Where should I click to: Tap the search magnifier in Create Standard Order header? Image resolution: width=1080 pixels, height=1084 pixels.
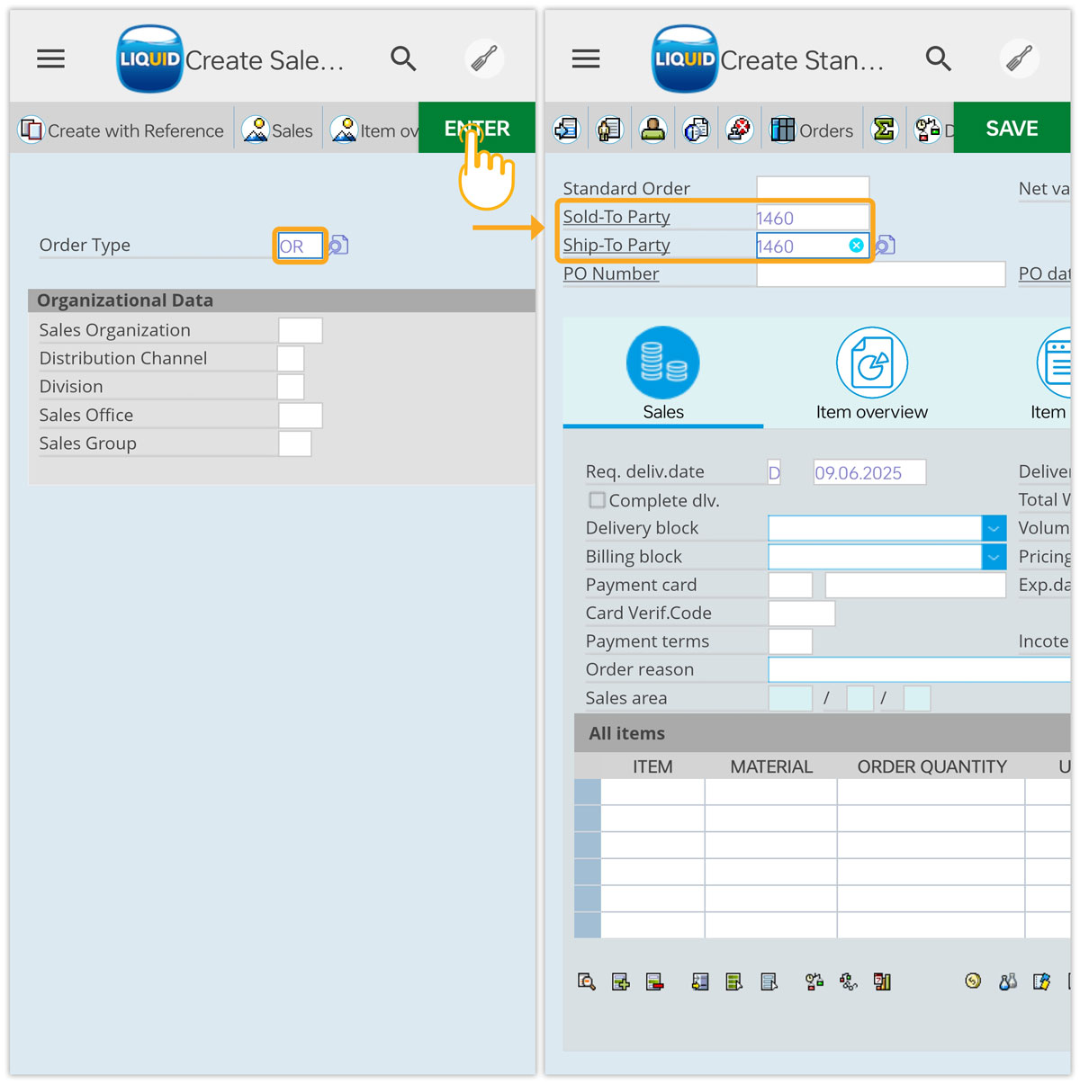pyautogui.click(x=939, y=59)
